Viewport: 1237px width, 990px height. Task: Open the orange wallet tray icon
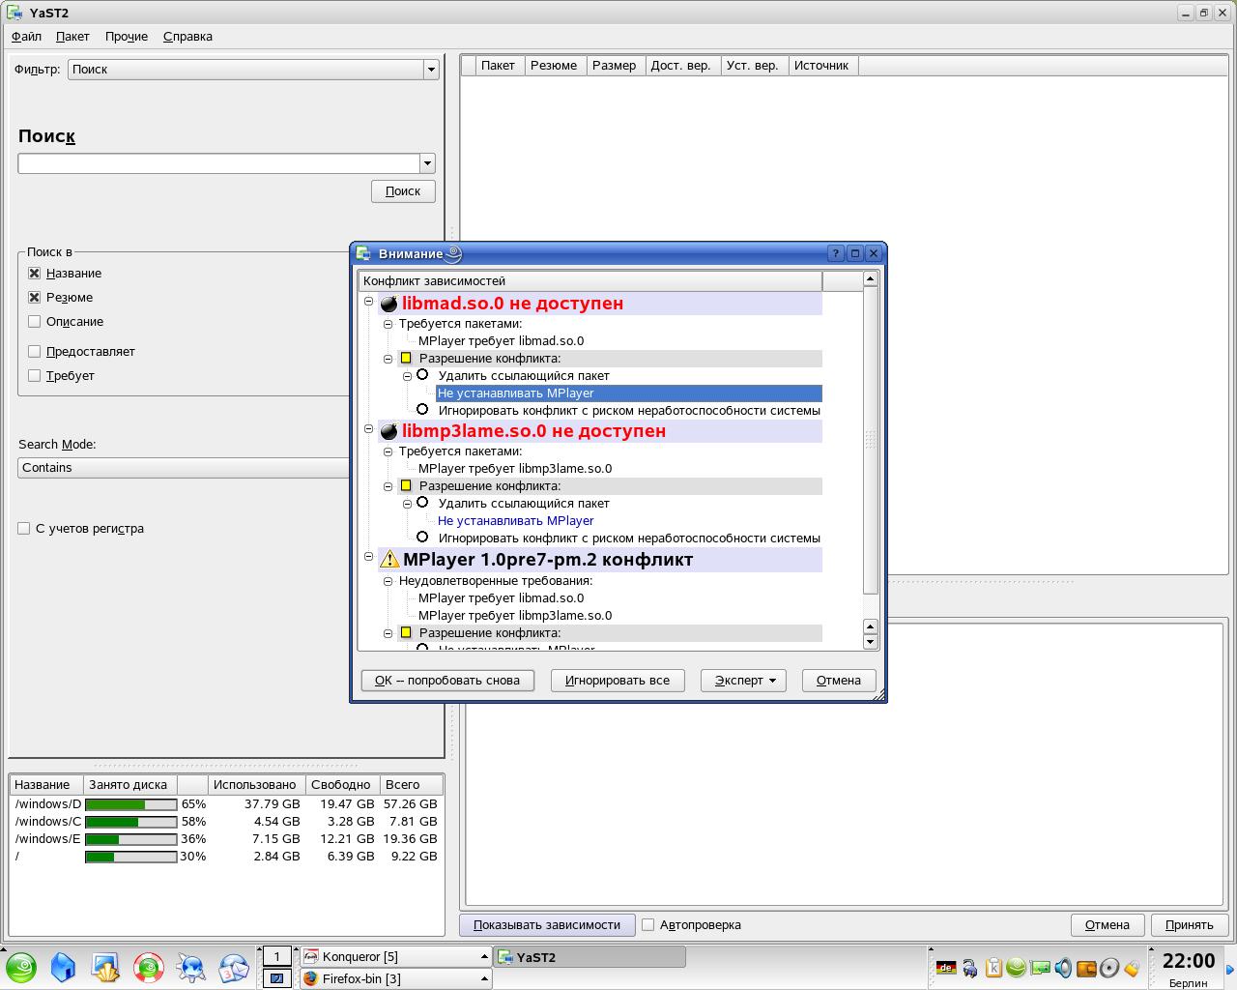pos(1086,967)
